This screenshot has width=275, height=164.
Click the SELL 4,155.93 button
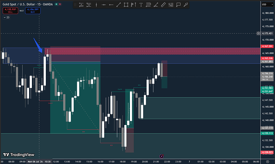tap(10, 11)
